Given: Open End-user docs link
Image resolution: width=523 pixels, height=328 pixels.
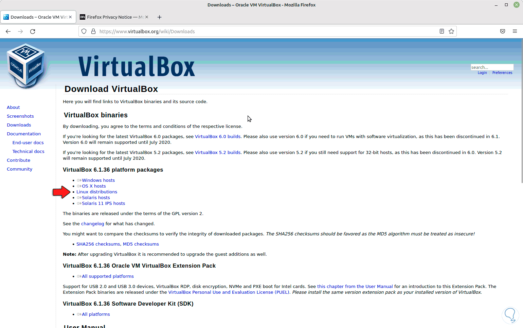Looking at the screenshot, I should (x=28, y=143).
